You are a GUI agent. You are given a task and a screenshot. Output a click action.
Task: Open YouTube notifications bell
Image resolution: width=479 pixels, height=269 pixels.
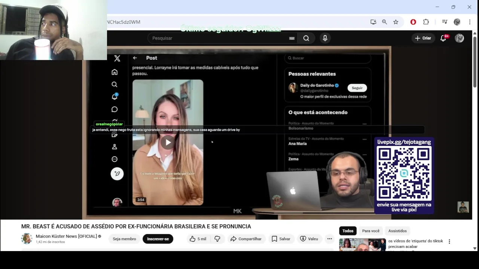pyautogui.click(x=443, y=38)
